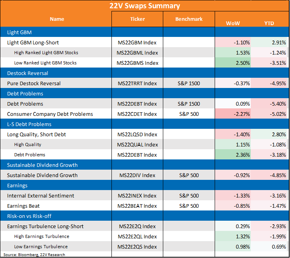This screenshot has width=290, height=258.
Task: Select the 'MS22INEX Index' ticker cell
Action: tap(137, 196)
